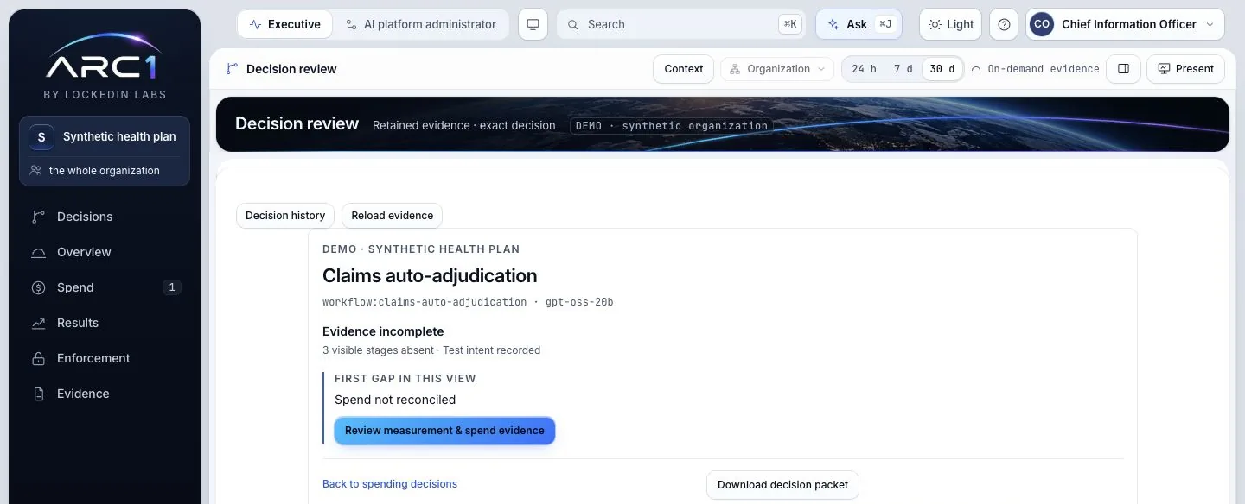Open the whole organization scope selector
Screen dimensions: 1245x504
(105, 171)
